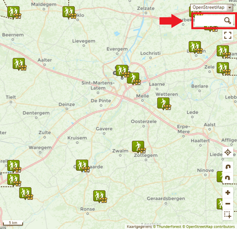Image resolution: width=237 pixels, height=229 pixels.
Task: Open Thunderforest attribution link
Action: [x=169, y=227]
